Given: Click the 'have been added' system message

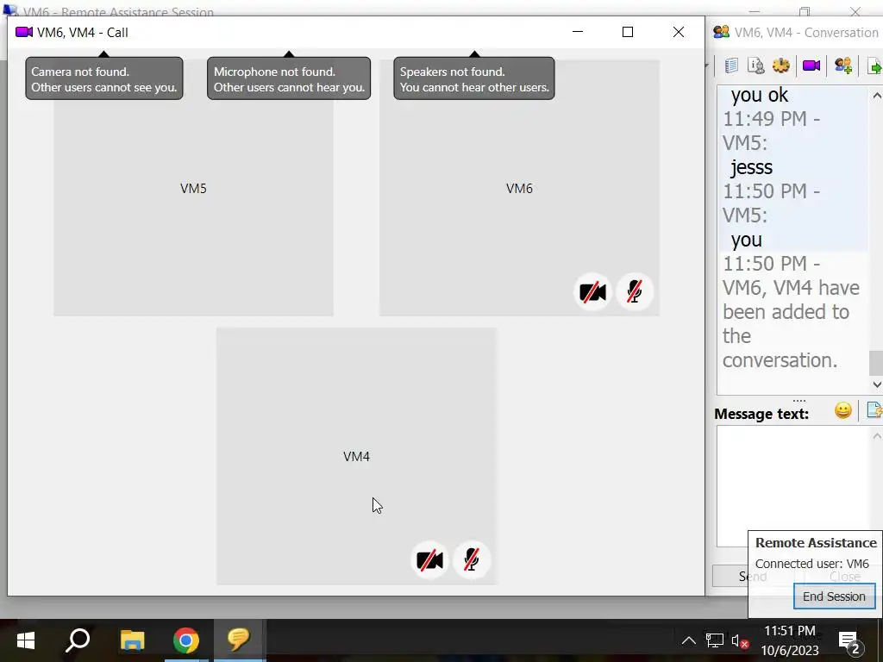Looking at the screenshot, I should (791, 312).
